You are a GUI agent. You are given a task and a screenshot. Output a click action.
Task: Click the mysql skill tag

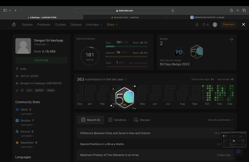(x=51, y=90)
